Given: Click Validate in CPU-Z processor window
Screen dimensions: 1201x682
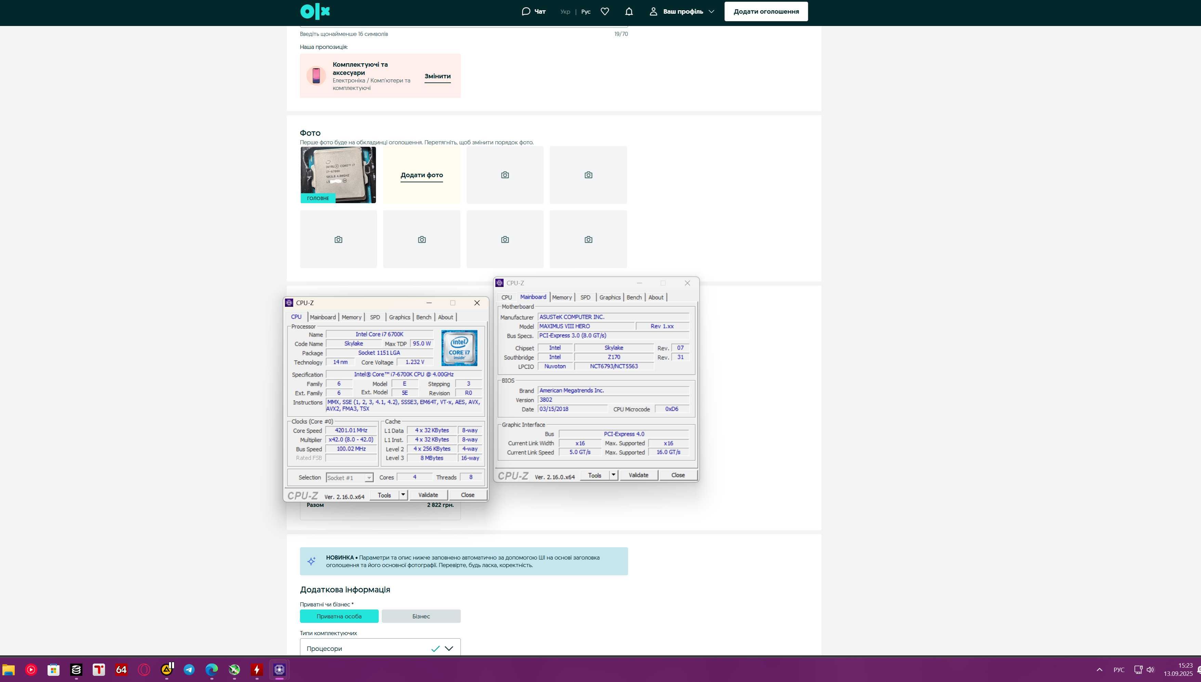Looking at the screenshot, I should pos(428,495).
